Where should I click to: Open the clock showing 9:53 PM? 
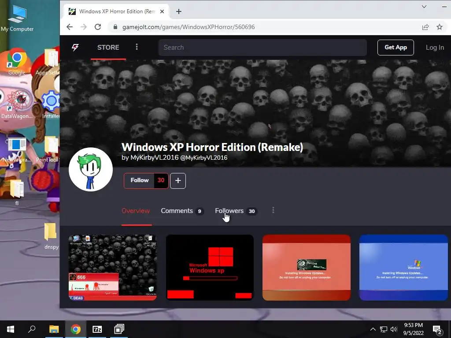pos(413,329)
